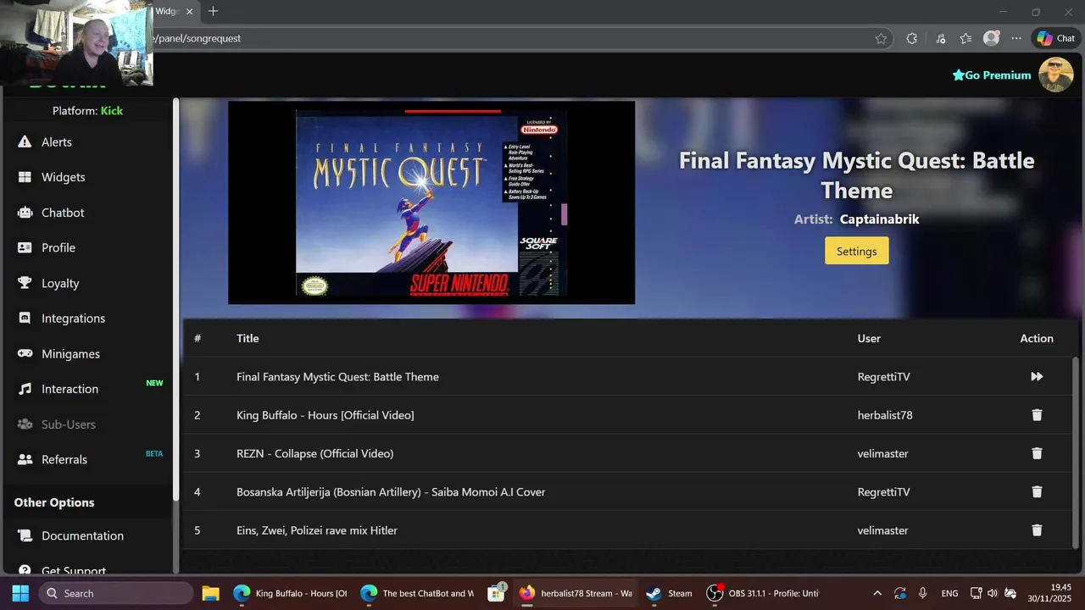Click the Mystic Quest album art thumbnail

coord(431,202)
